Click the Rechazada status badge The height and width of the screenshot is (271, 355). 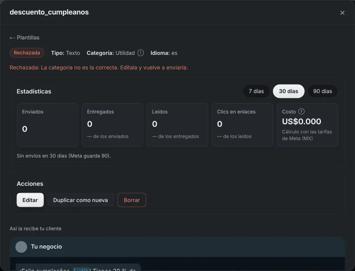(x=27, y=53)
